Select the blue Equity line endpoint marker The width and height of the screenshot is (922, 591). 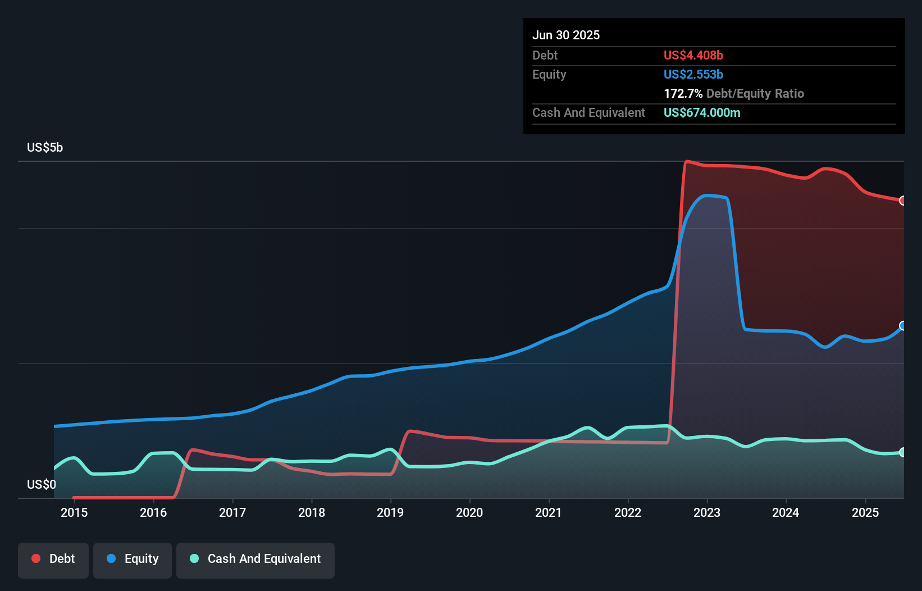(903, 325)
